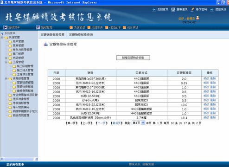
Task: Click the chart icon beside 定额物资标准管理
Action: pyautogui.click(x=45, y=45)
